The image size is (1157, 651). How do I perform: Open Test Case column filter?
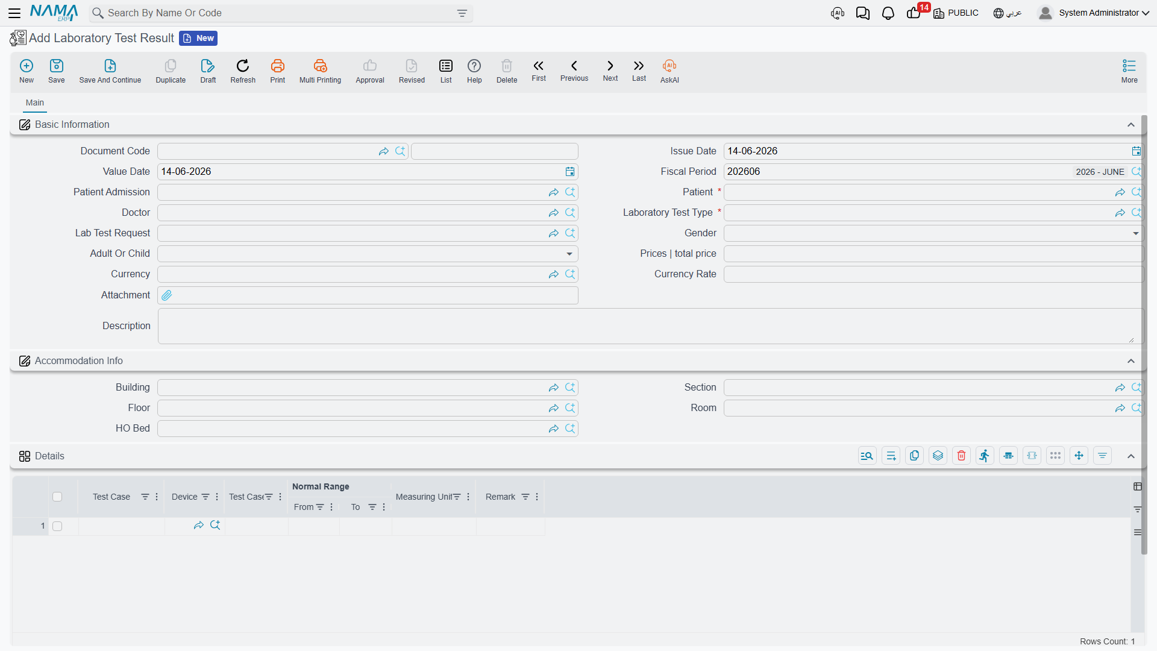click(x=145, y=497)
